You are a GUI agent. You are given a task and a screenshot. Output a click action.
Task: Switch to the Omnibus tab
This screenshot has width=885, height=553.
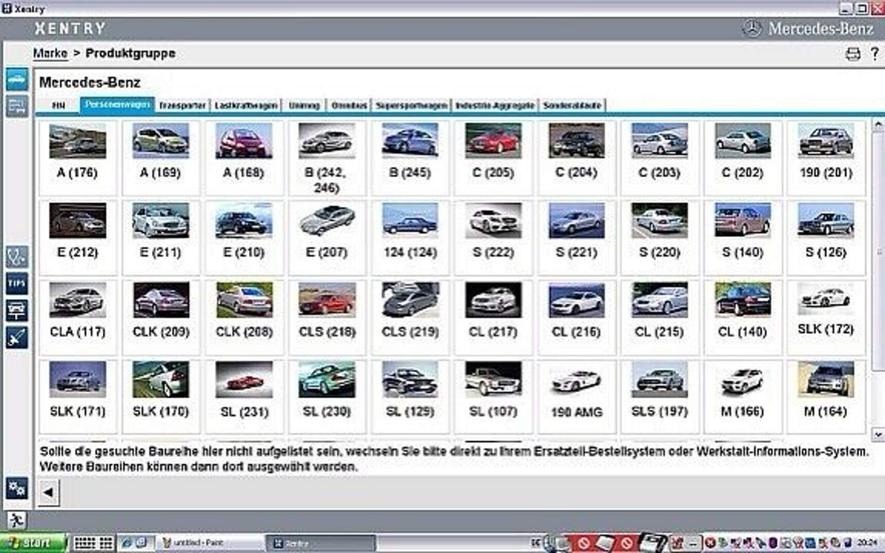(x=349, y=106)
